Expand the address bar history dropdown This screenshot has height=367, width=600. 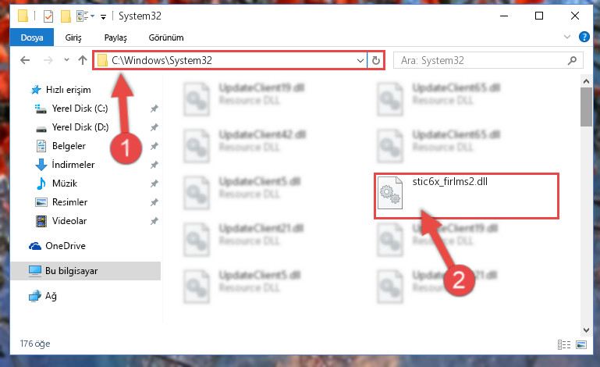[x=360, y=61]
